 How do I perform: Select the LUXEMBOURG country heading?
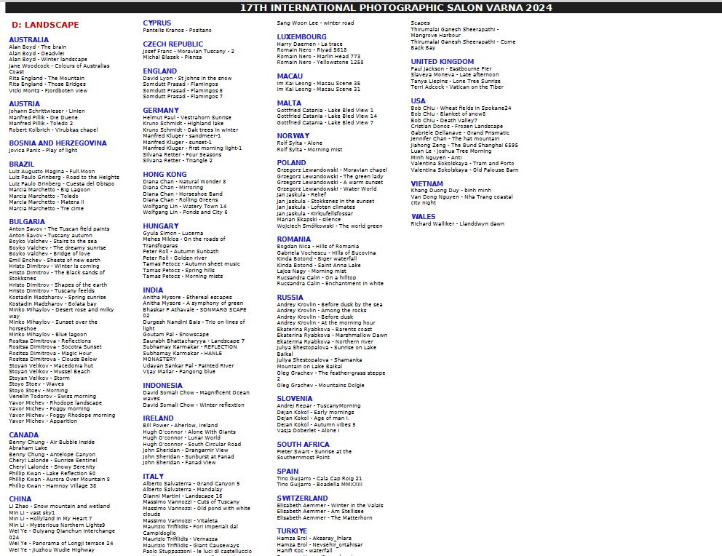coord(301,37)
